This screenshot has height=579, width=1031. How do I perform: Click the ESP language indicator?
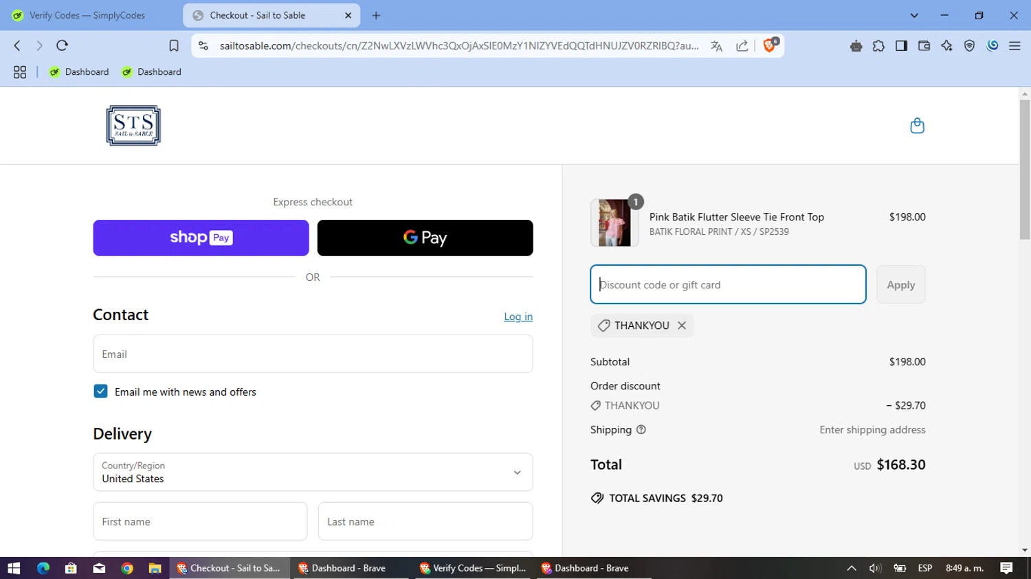click(925, 568)
